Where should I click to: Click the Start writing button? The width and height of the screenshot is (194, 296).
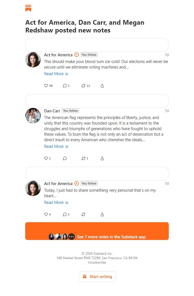point(97,277)
